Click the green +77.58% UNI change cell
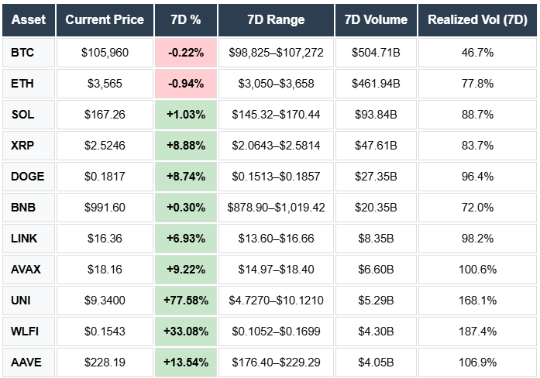 pyautogui.click(x=185, y=300)
